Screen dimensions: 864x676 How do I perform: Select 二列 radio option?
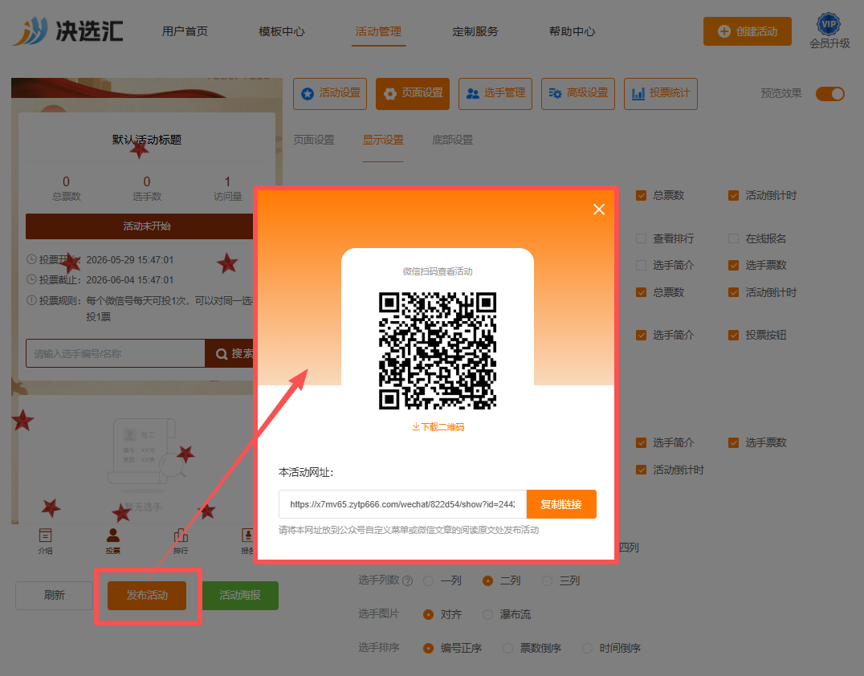[x=487, y=580]
